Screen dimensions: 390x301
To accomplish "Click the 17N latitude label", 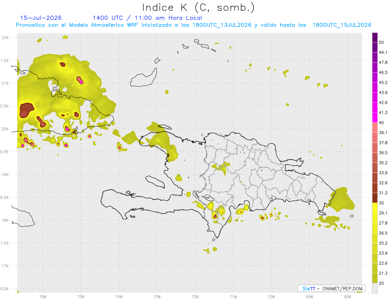I will tap(5, 266).
